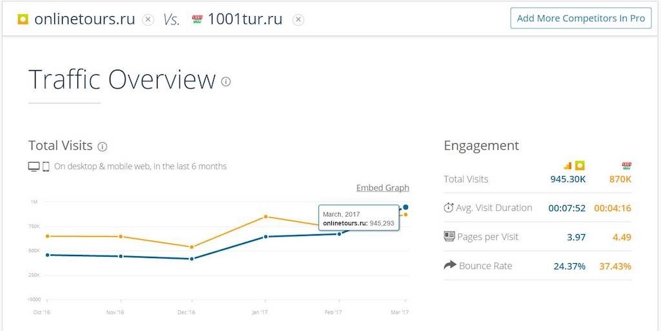Image resolution: width=661 pixels, height=331 pixels.
Task: Select onlinetours.ru October 2016 data point
Action: pos(47,255)
